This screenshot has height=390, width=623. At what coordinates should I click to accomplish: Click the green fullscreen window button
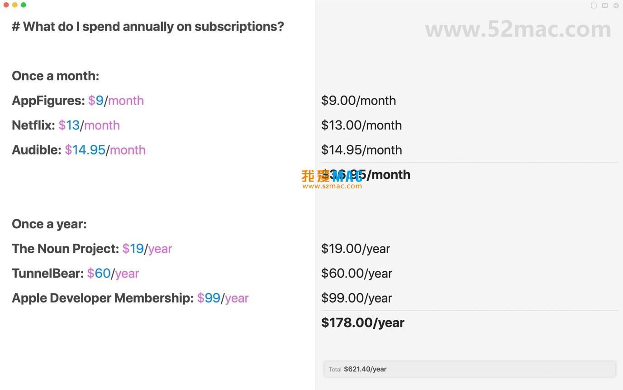24,5
